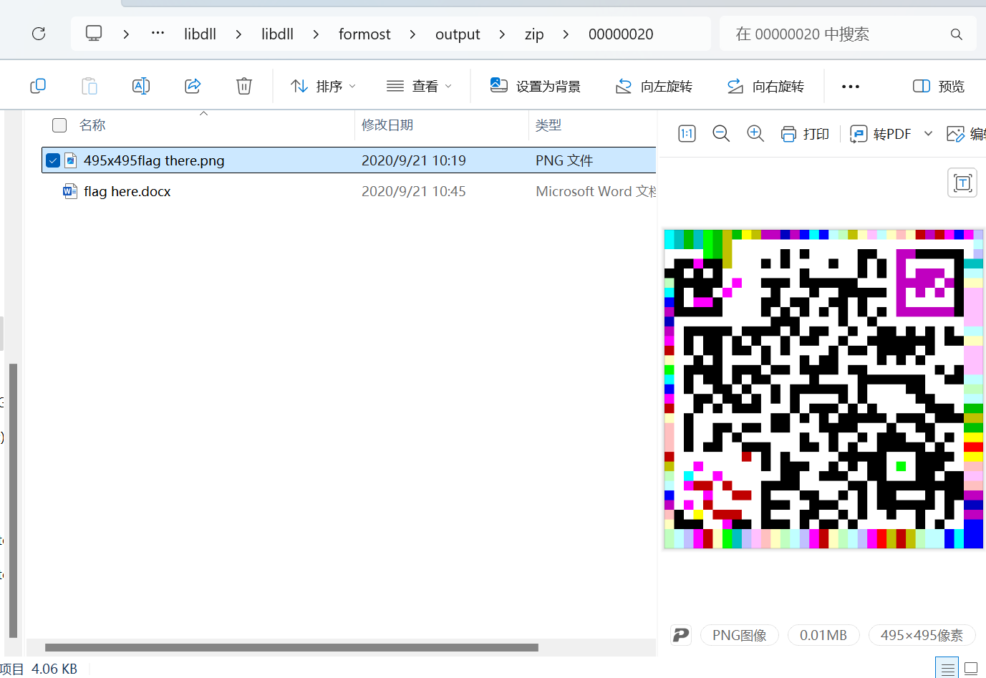This screenshot has height=678, width=986.
Task: Navigate to the formost breadcrumb folder
Action: [x=364, y=34]
